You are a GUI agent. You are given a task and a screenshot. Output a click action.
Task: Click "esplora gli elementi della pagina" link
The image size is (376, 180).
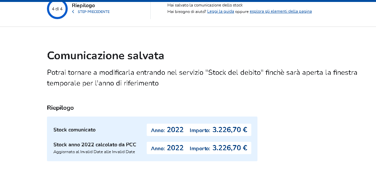280,11
